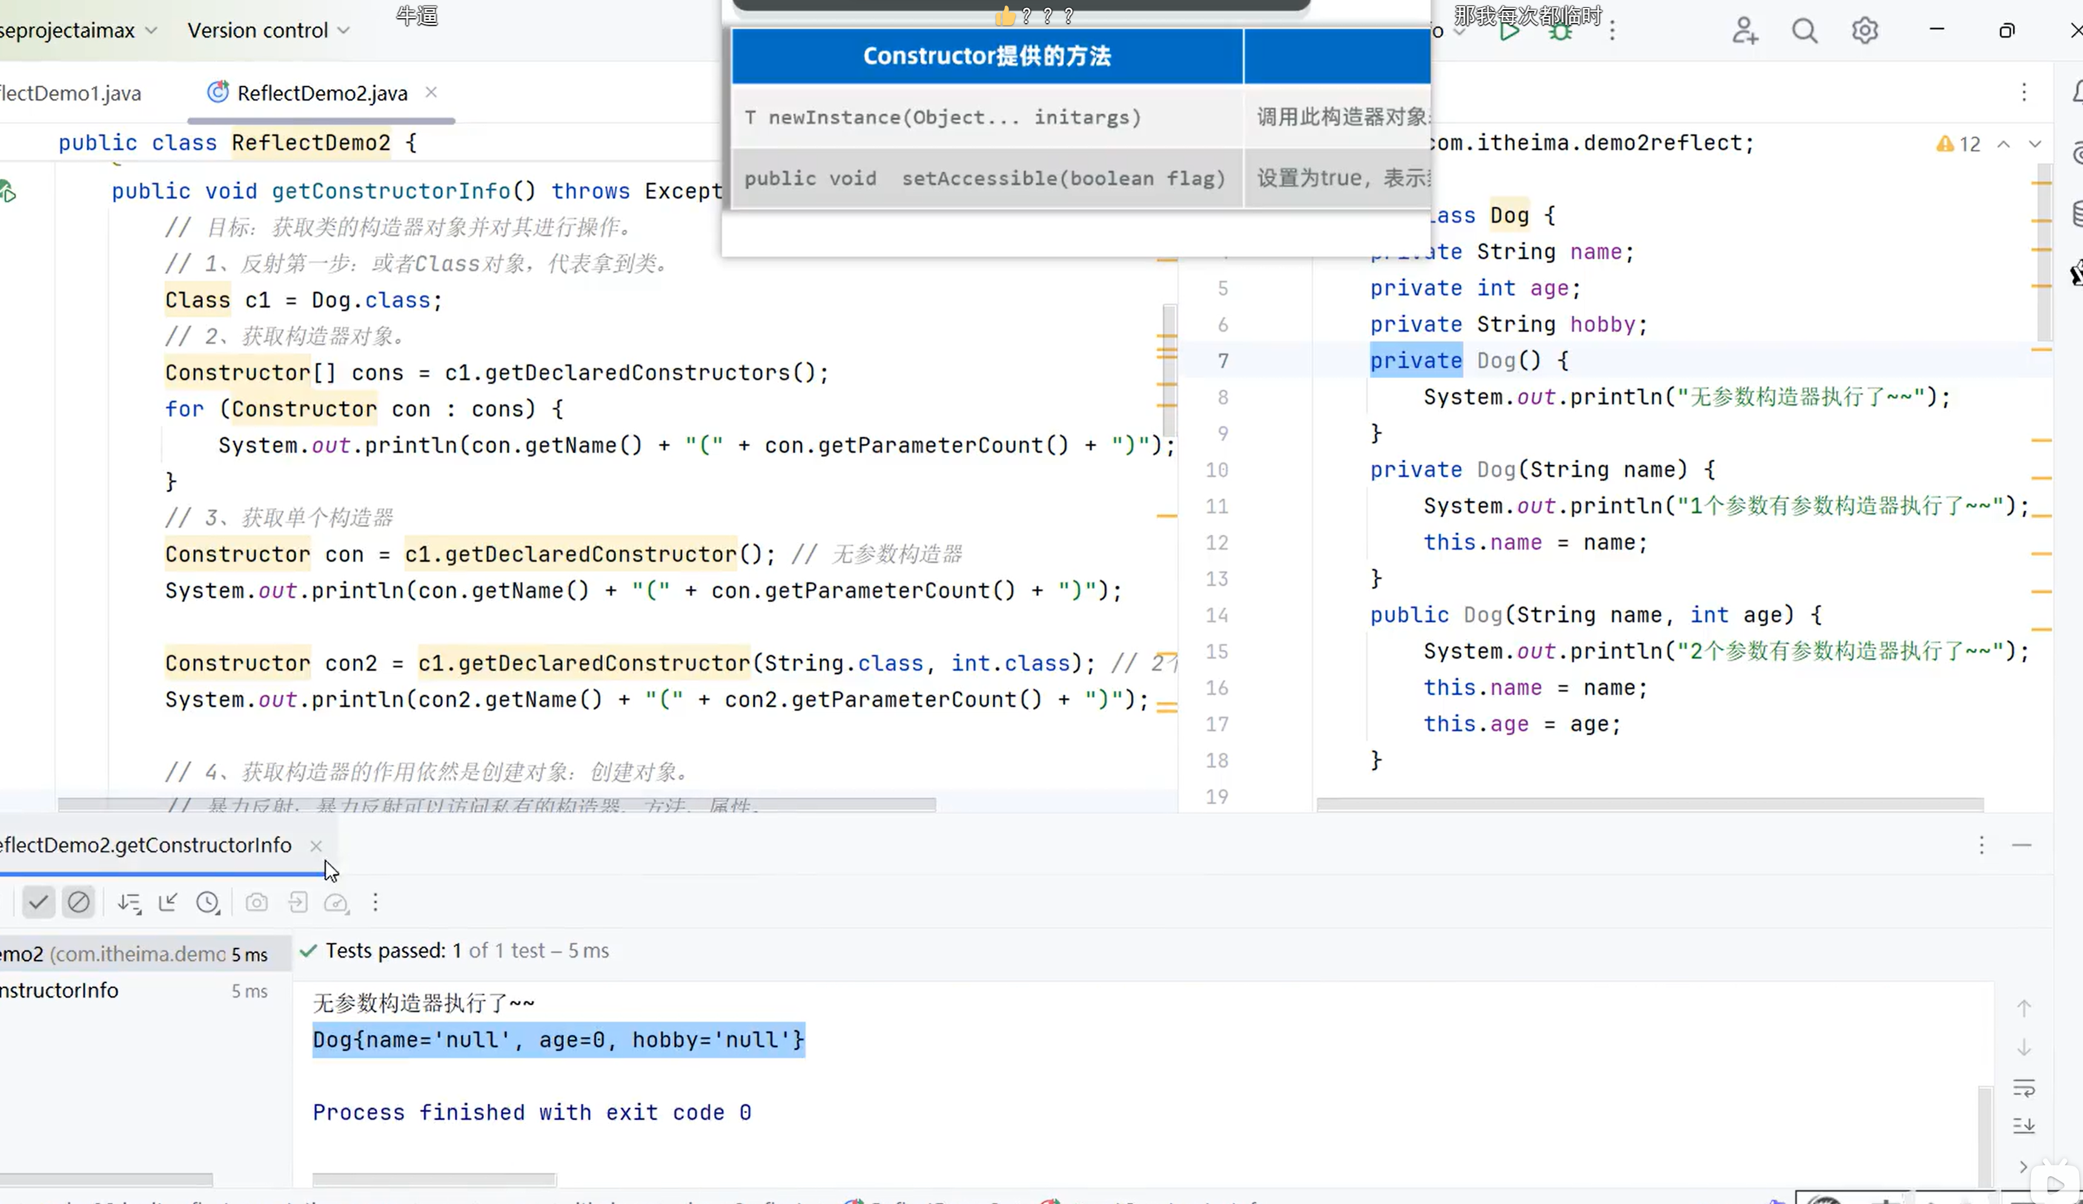Toggle soft-wrap in console output
This screenshot has height=1204, width=2083.
(2024, 1088)
